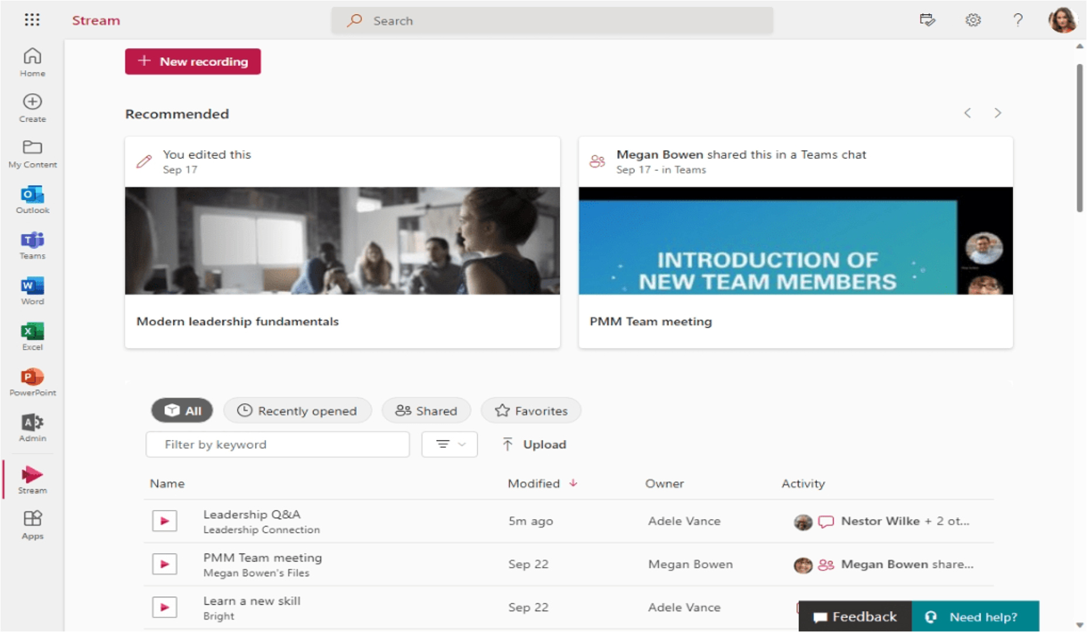The image size is (1087, 632).
Task: Open My Content in the sidebar
Action: tap(32, 153)
